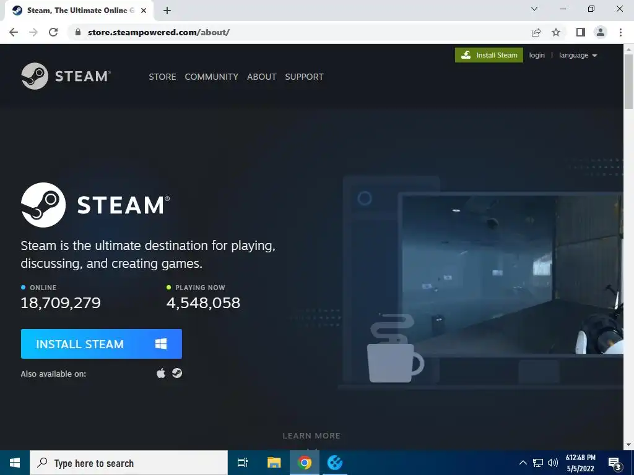Screen dimensions: 634x475
Task: Go forward in browser history
Action: (33, 32)
